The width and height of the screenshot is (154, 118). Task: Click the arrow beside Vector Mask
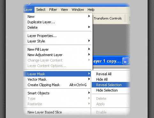point(89,79)
